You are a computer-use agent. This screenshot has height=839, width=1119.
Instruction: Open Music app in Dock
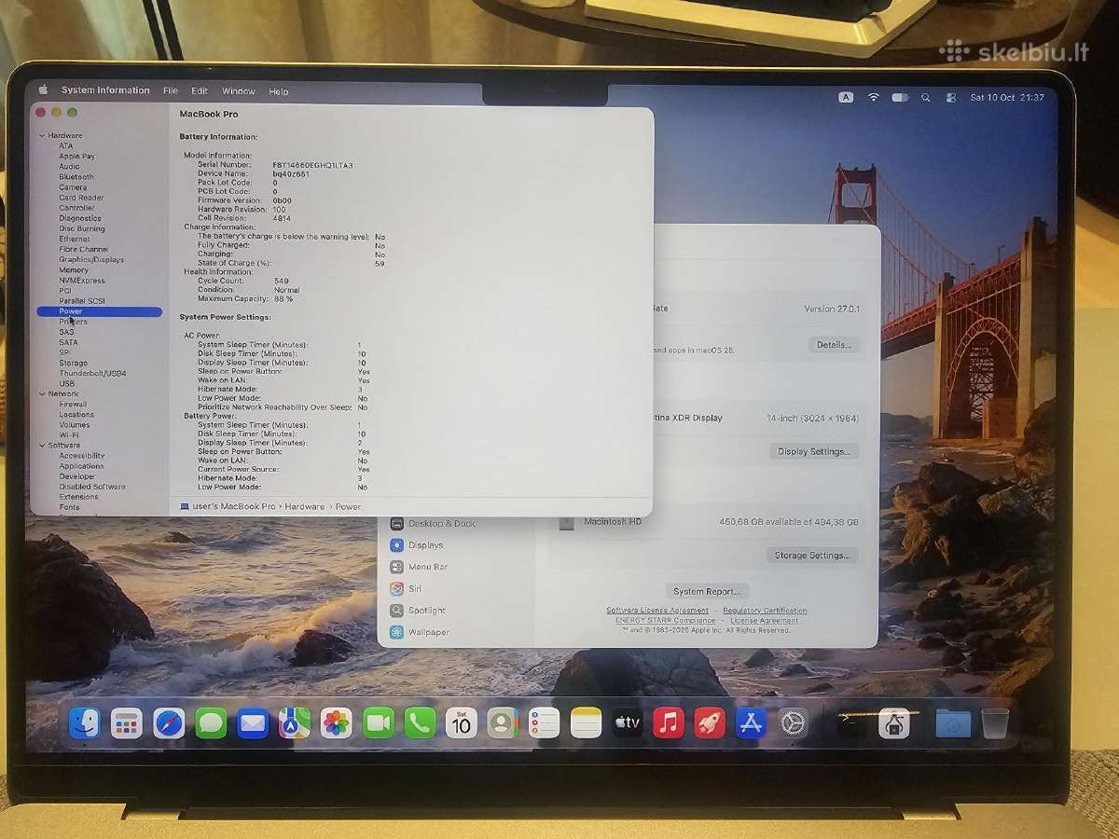pyautogui.click(x=669, y=722)
